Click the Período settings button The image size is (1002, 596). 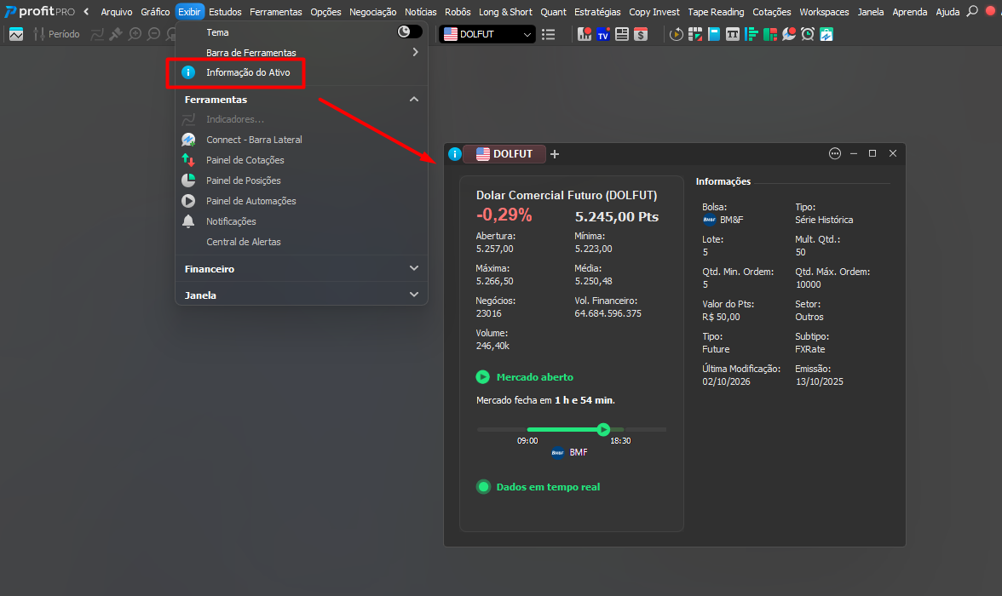pos(57,34)
